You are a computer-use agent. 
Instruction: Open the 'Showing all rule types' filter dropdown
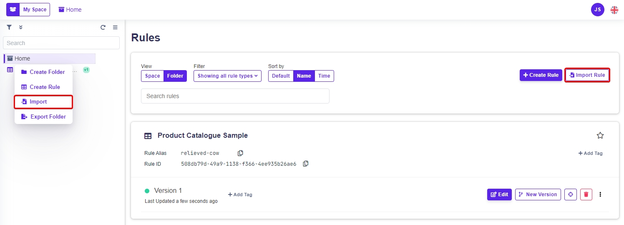pyautogui.click(x=227, y=76)
